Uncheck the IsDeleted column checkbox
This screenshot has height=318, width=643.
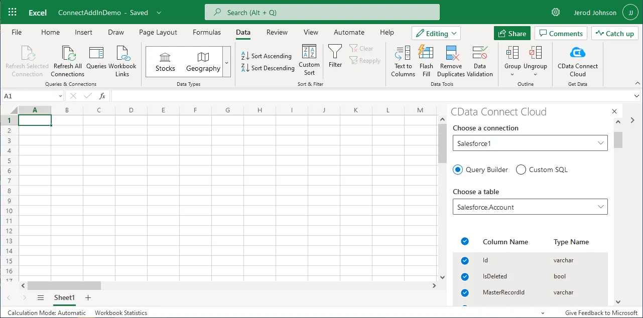(x=465, y=276)
